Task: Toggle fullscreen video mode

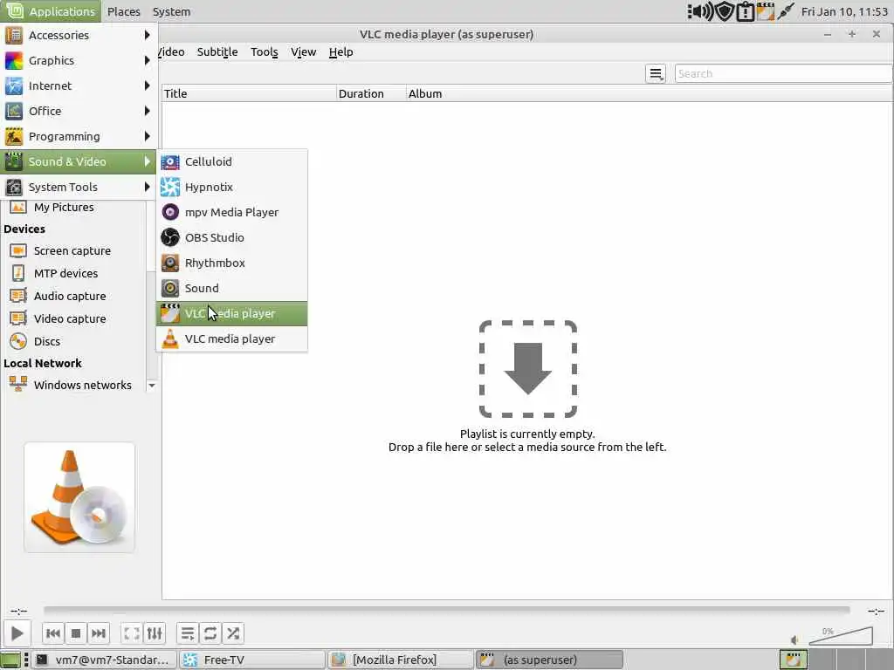Action: pyautogui.click(x=131, y=633)
